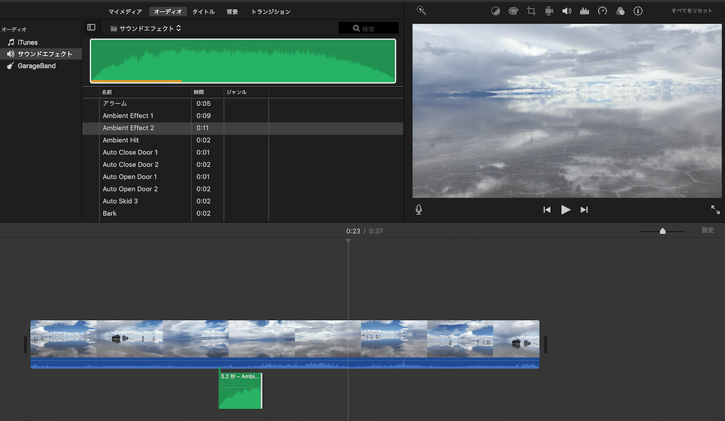Open clip filter and audio effects icon
The width and height of the screenshot is (725, 421).
coord(620,11)
